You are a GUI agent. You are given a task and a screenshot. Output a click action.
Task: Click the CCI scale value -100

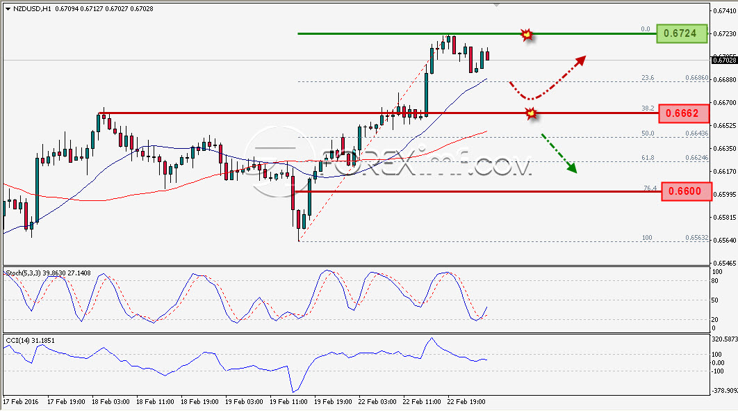[718, 371]
